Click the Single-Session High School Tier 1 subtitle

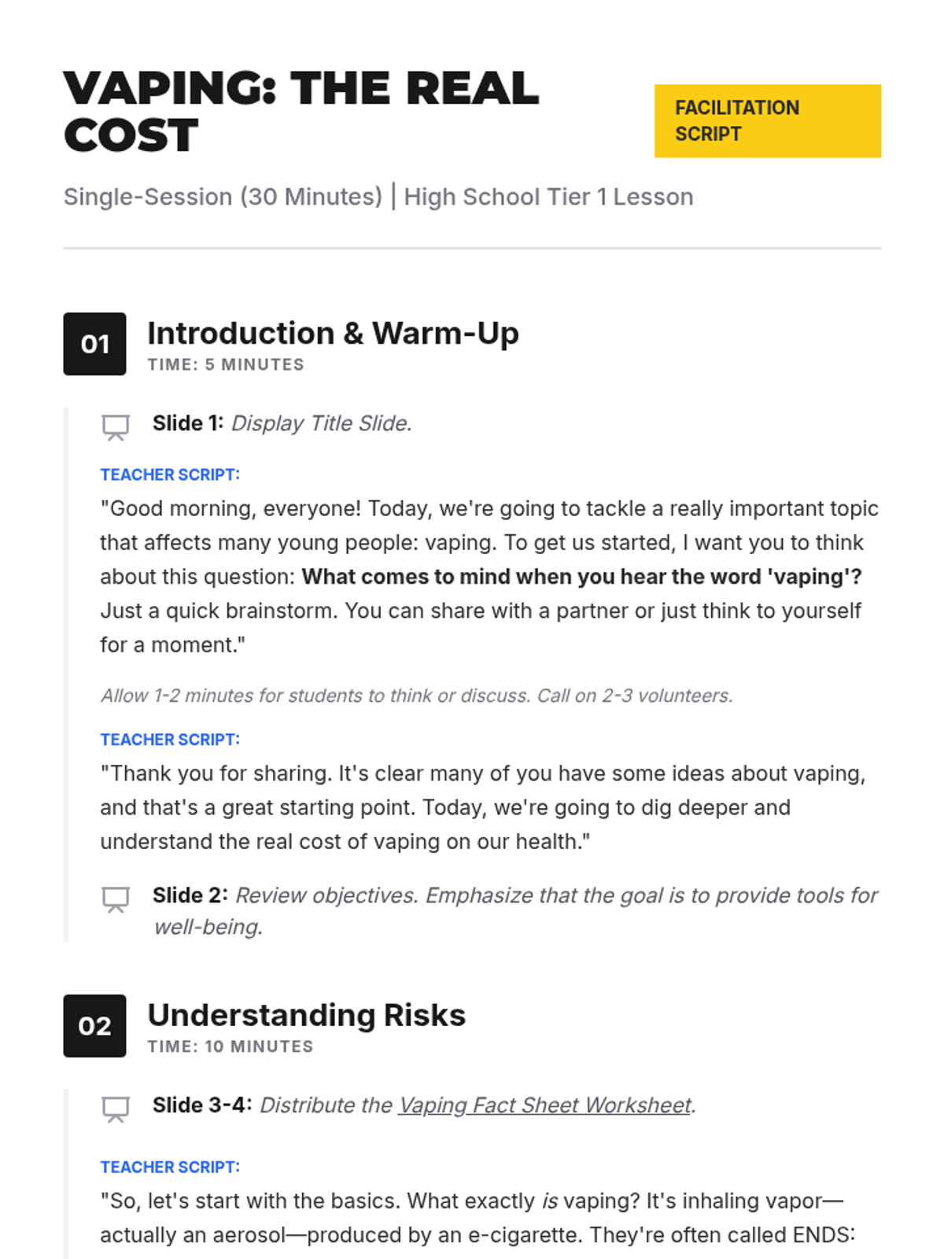click(x=378, y=197)
